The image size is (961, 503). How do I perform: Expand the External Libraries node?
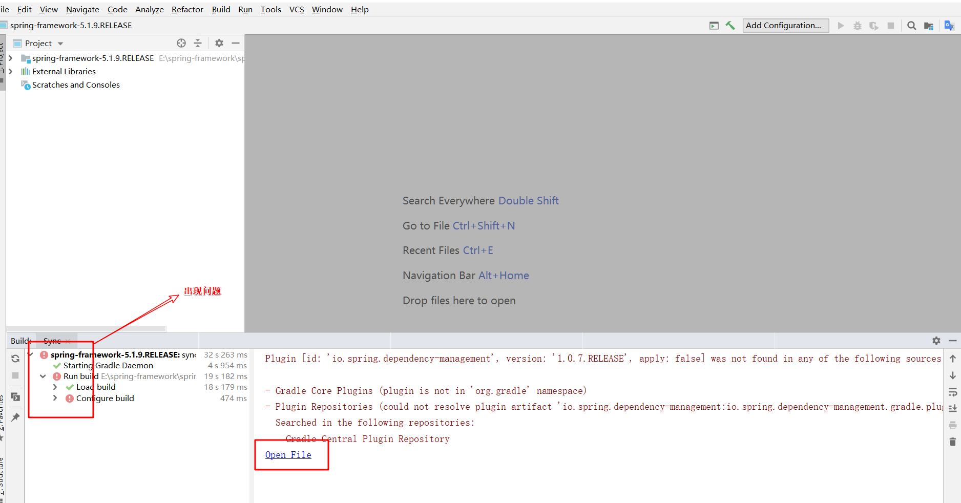click(11, 72)
